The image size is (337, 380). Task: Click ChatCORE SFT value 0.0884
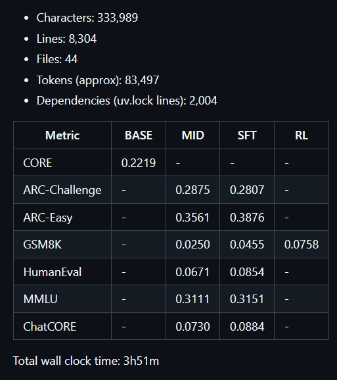pyautogui.click(x=247, y=327)
